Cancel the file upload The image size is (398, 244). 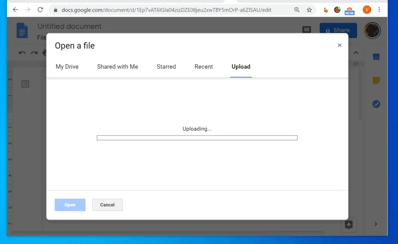[107, 205]
